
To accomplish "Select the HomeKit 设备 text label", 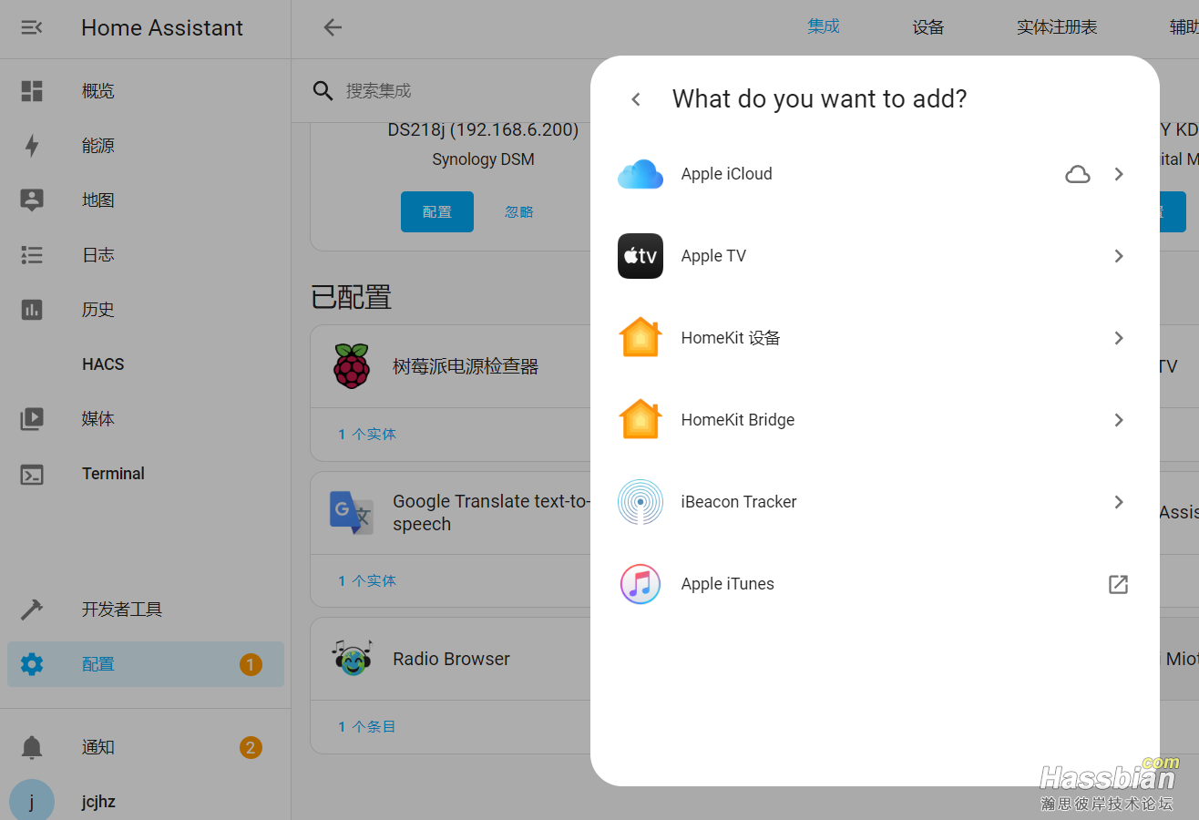I will click(731, 338).
